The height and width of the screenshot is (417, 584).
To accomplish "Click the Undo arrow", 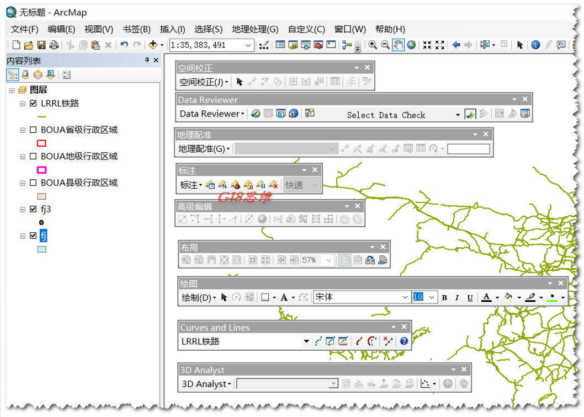I will point(124,45).
